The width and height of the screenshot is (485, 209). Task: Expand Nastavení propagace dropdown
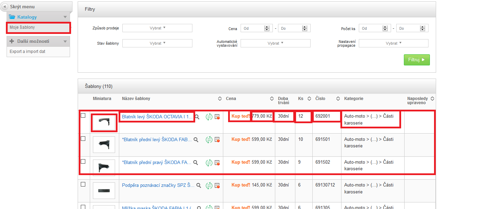(x=393, y=43)
